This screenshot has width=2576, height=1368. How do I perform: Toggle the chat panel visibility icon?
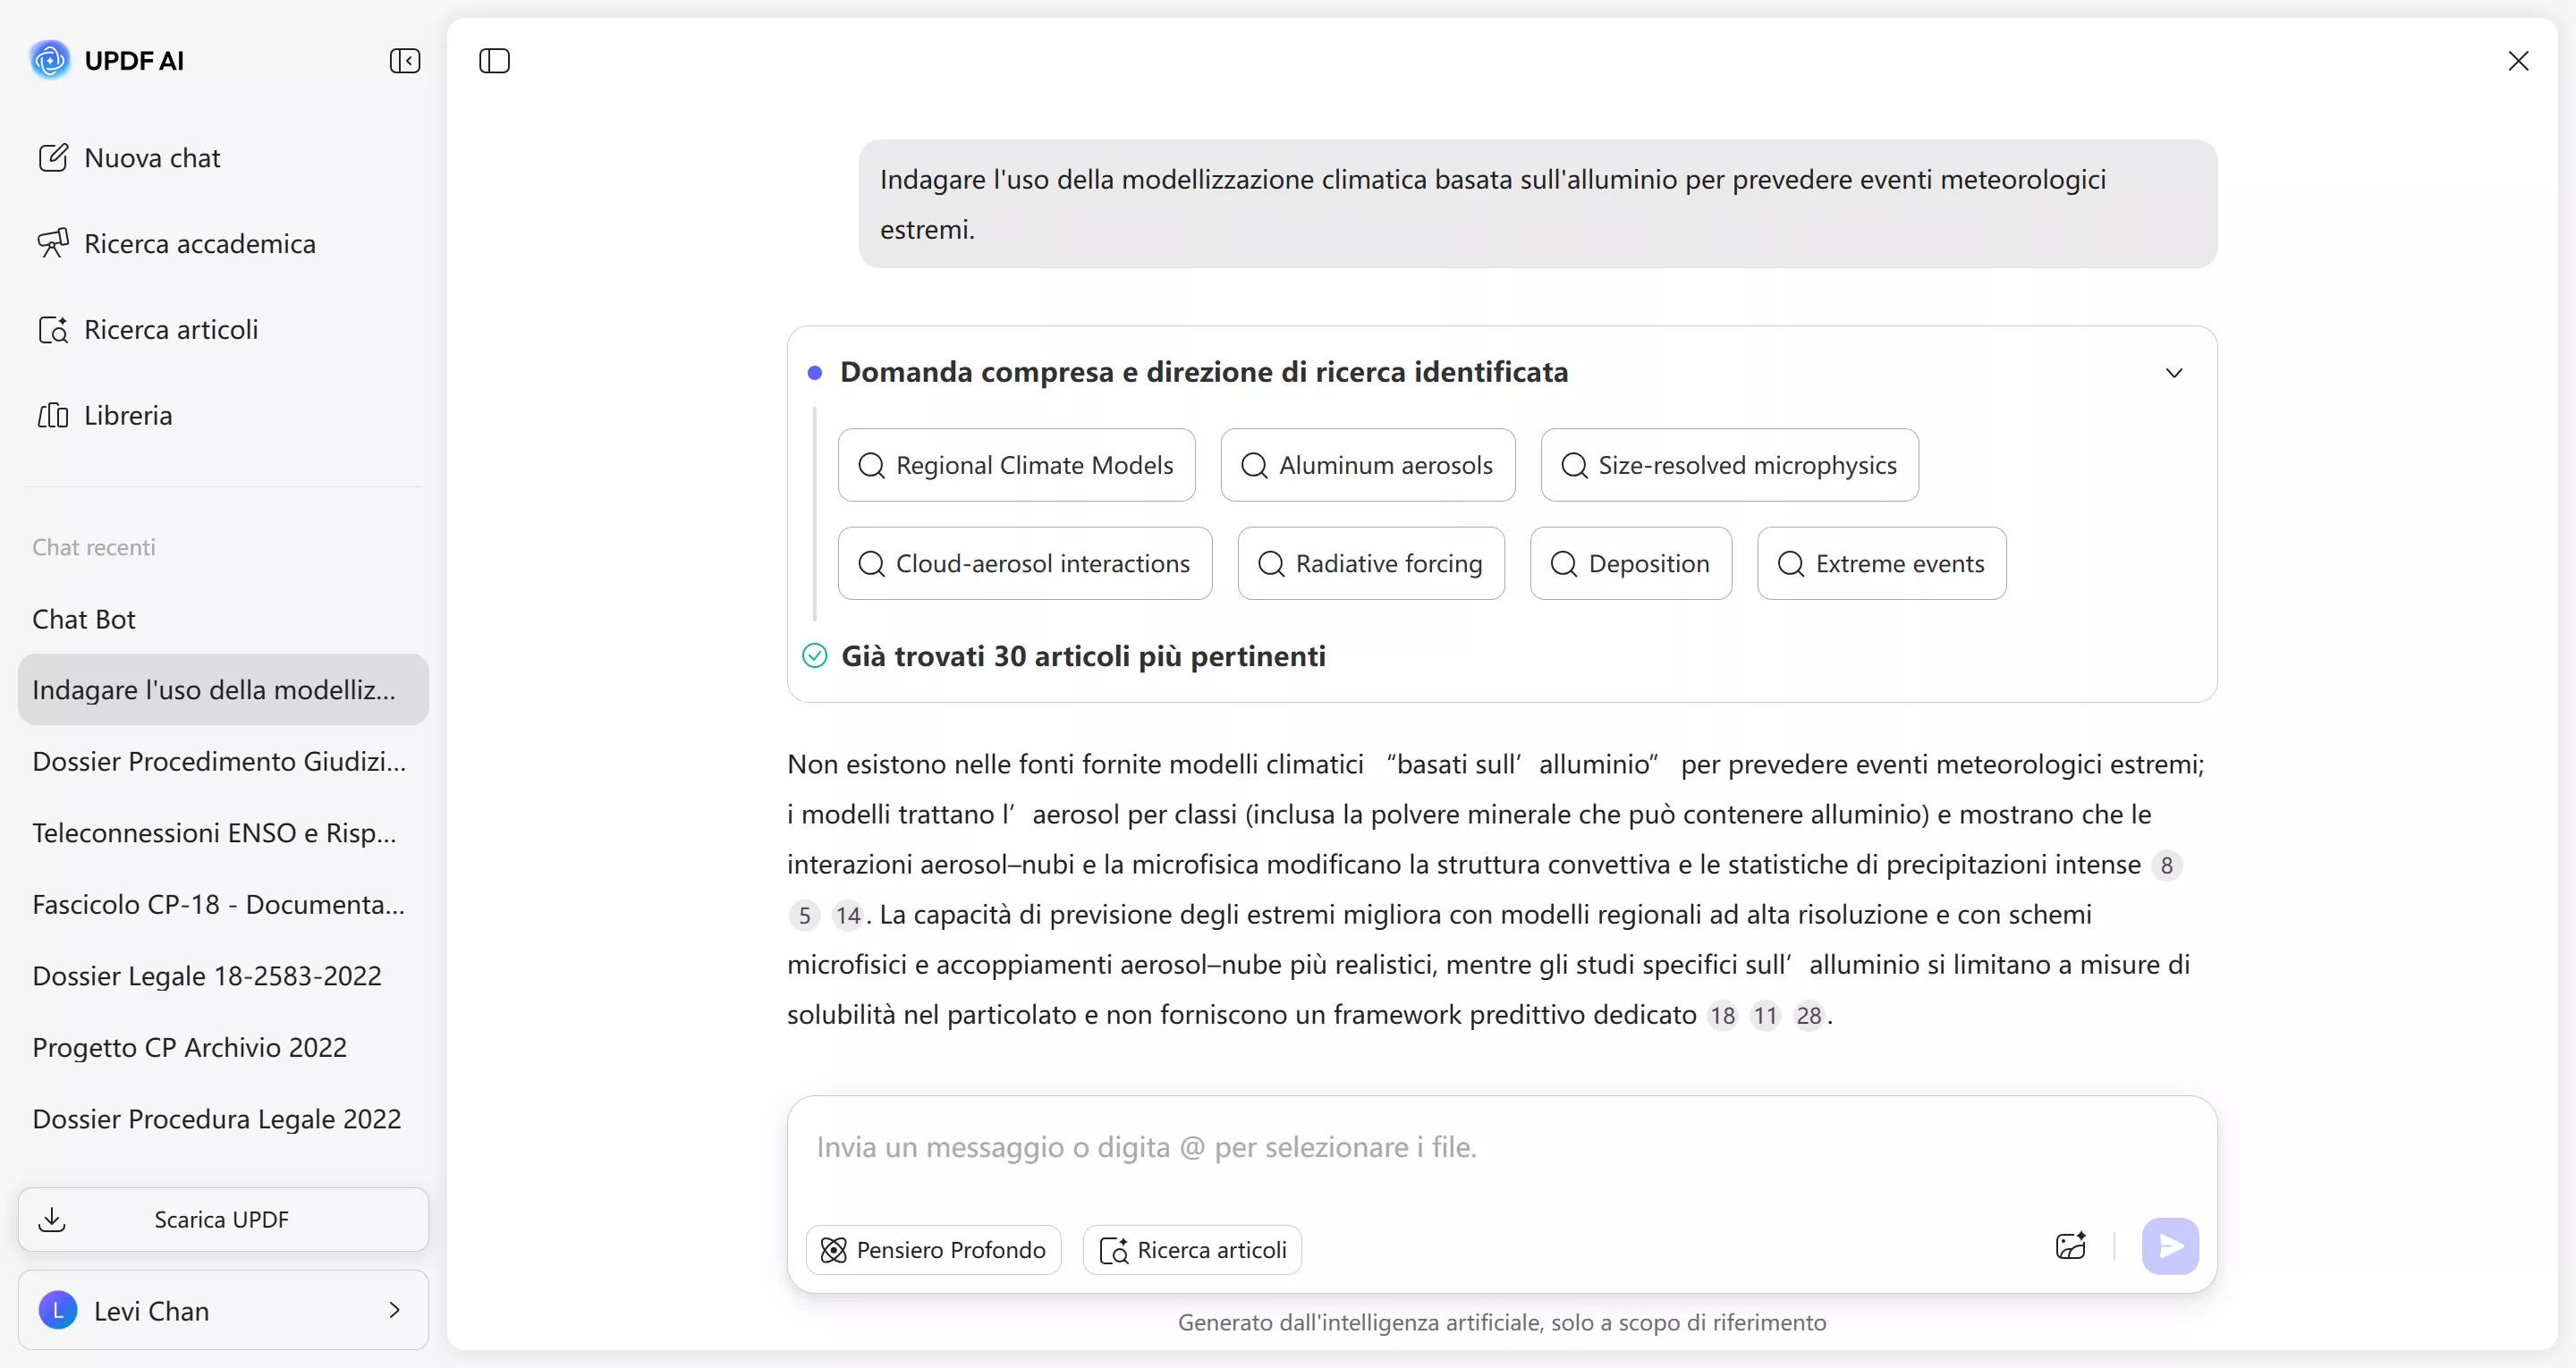tap(494, 61)
